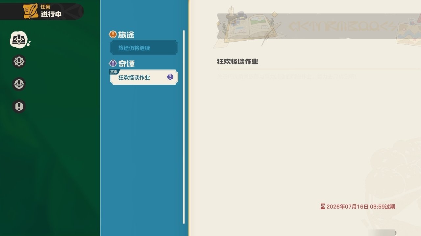The width and height of the screenshot is (421, 236).
Task: Click the 2026年07月16日 03:59过期 expiry text
Action: pos(361,207)
